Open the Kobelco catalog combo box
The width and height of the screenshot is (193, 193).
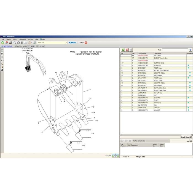[52, 43]
